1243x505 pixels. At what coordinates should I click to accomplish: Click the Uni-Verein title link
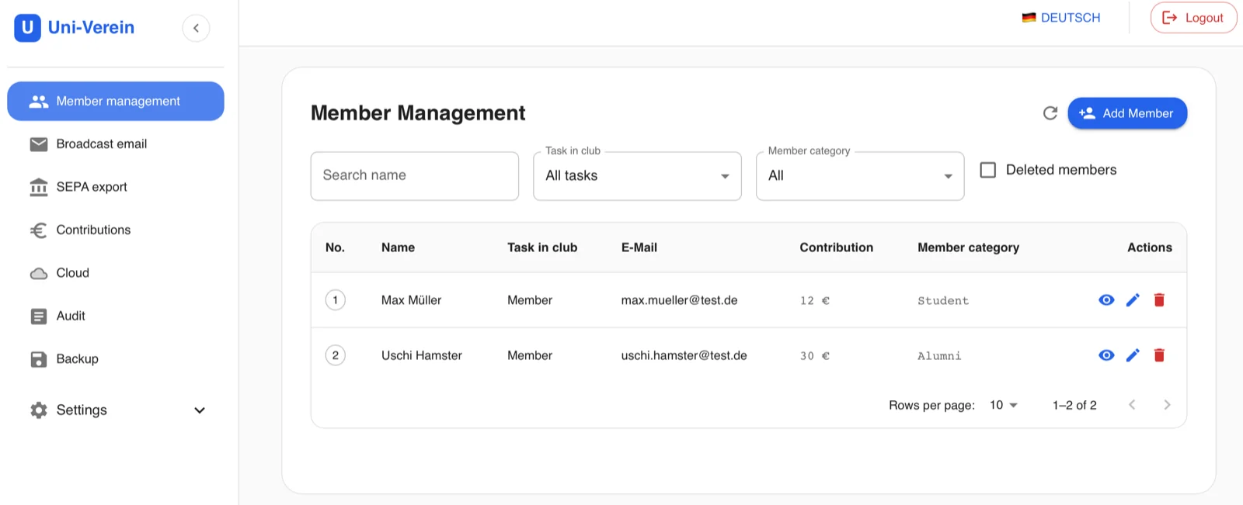tap(91, 28)
